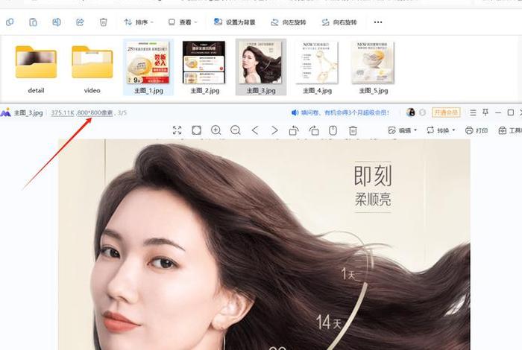This screenshot has height=350, width=522.
Task: Click the delete trash icon in Explorer toolbar
Action: [103, 22]
